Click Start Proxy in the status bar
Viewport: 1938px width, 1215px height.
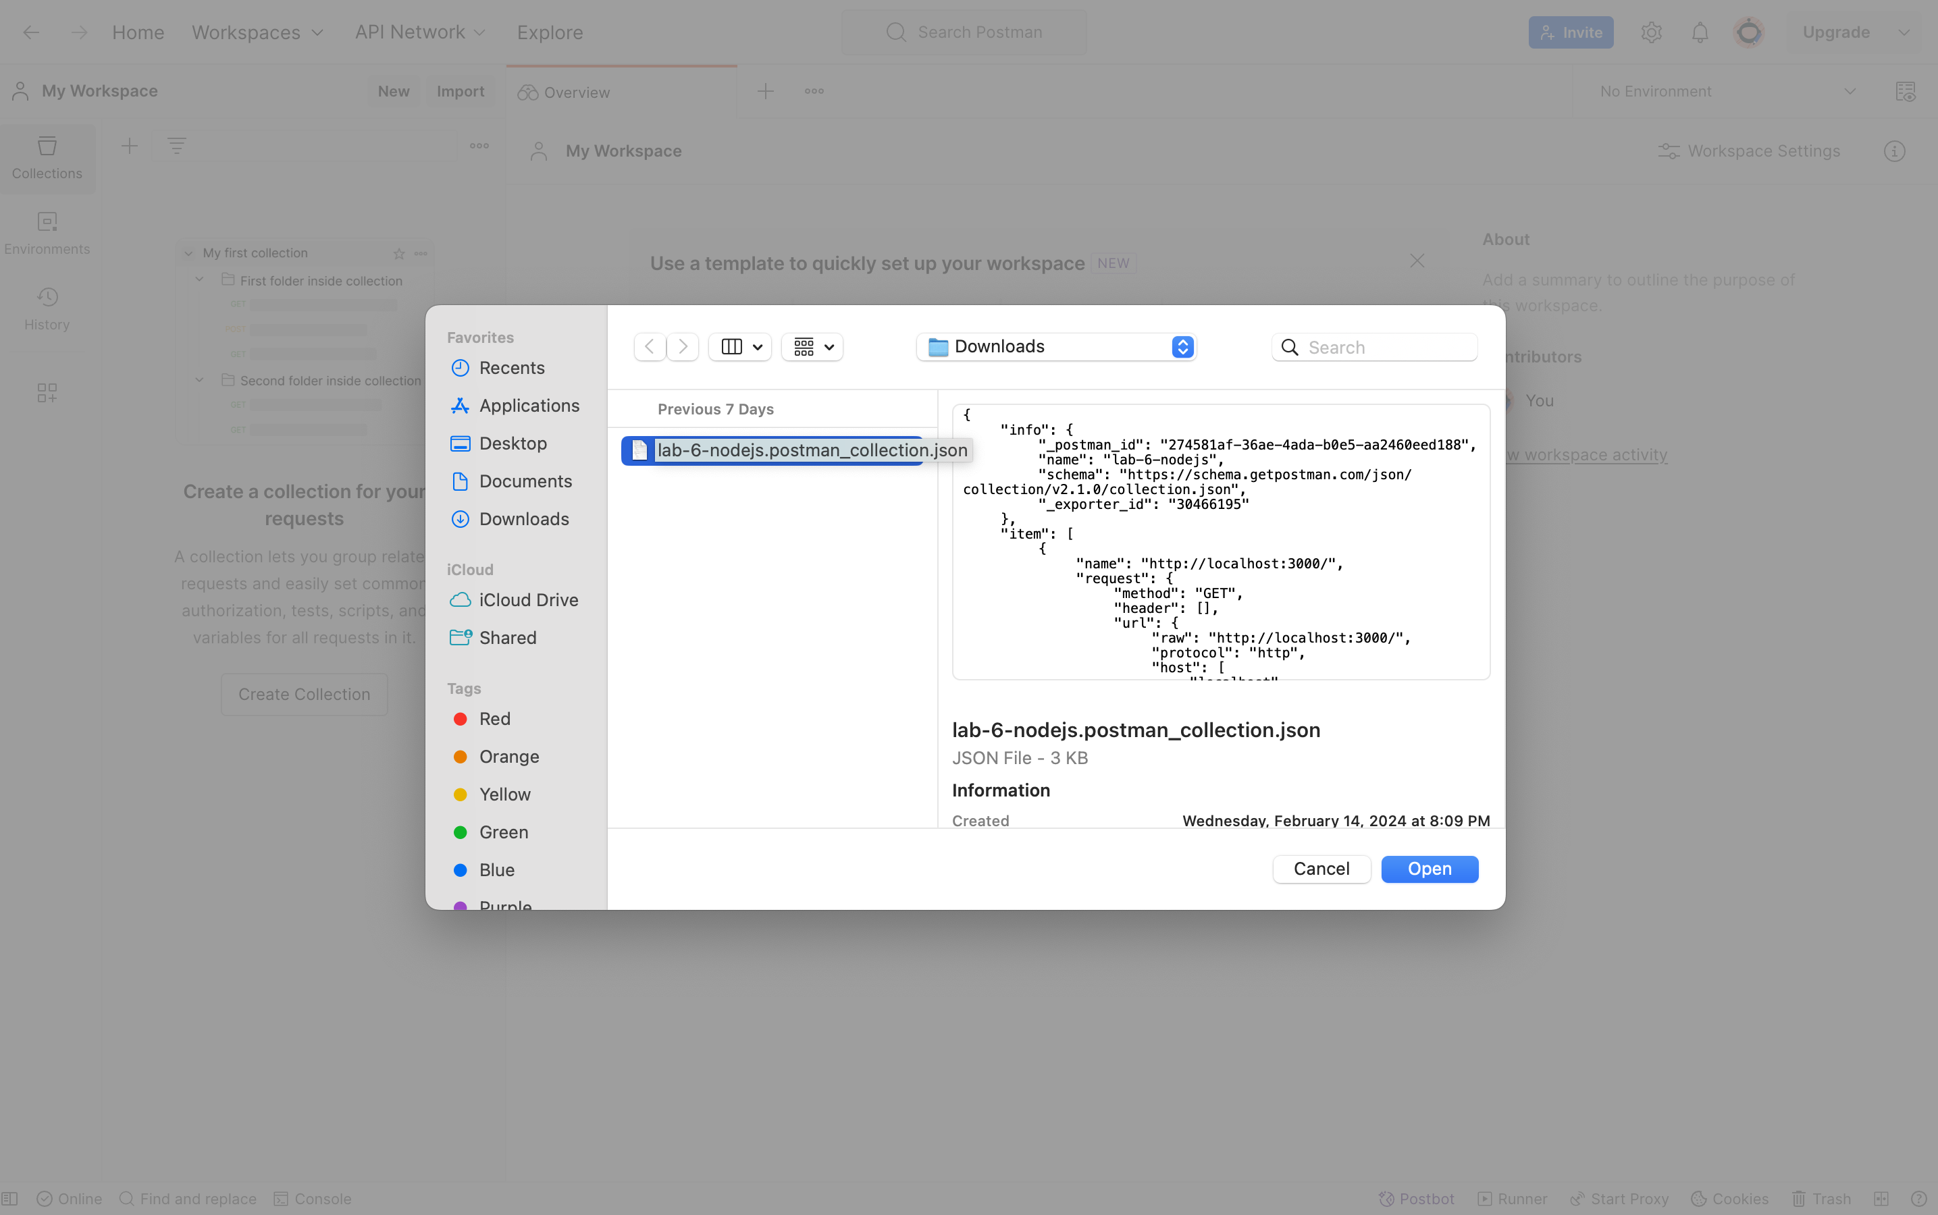tap(1619, 1198)
